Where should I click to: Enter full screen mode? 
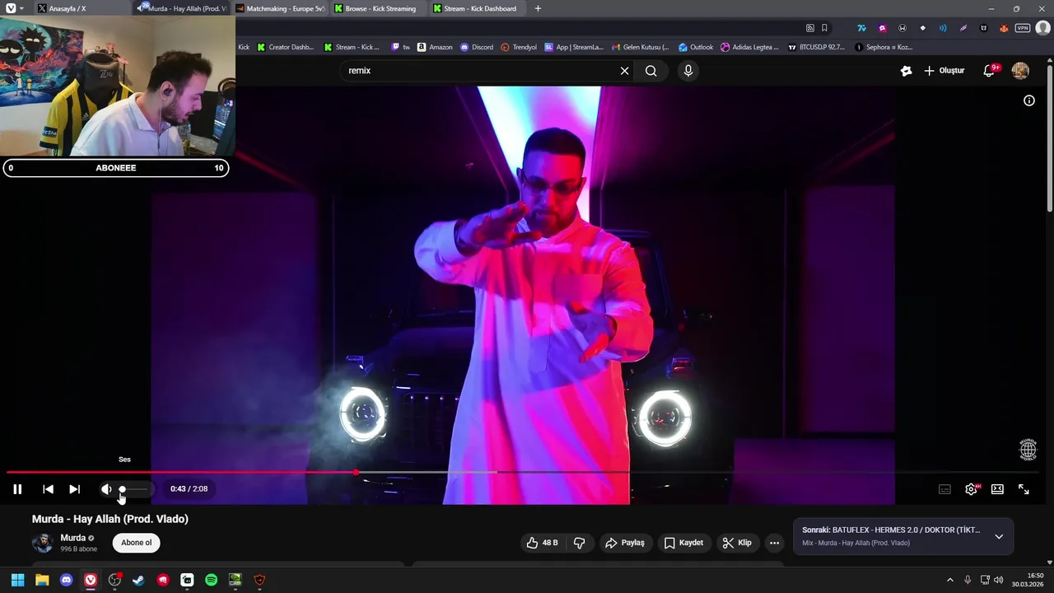click(1024, 489)
